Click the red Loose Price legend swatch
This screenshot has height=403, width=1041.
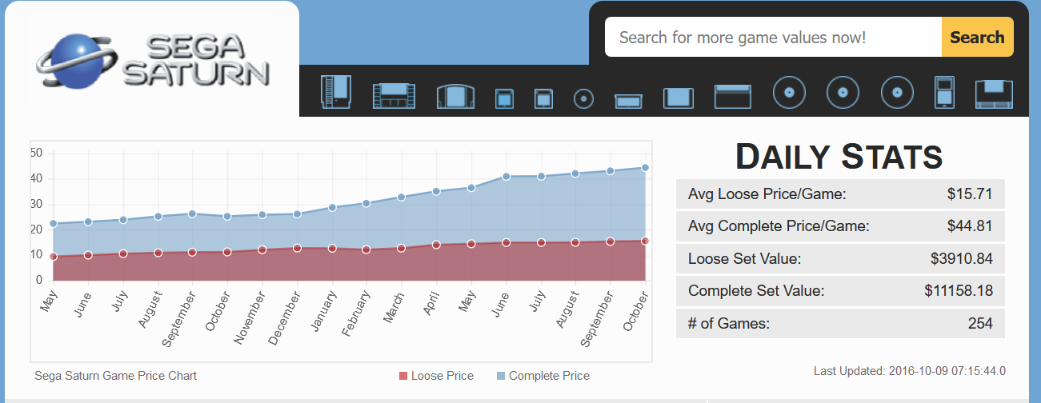[x=403, y=376]
